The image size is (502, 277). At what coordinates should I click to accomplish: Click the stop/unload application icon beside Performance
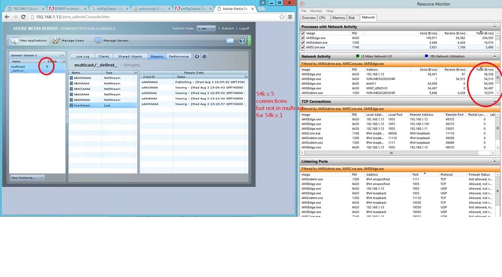(x=204, y=56)
